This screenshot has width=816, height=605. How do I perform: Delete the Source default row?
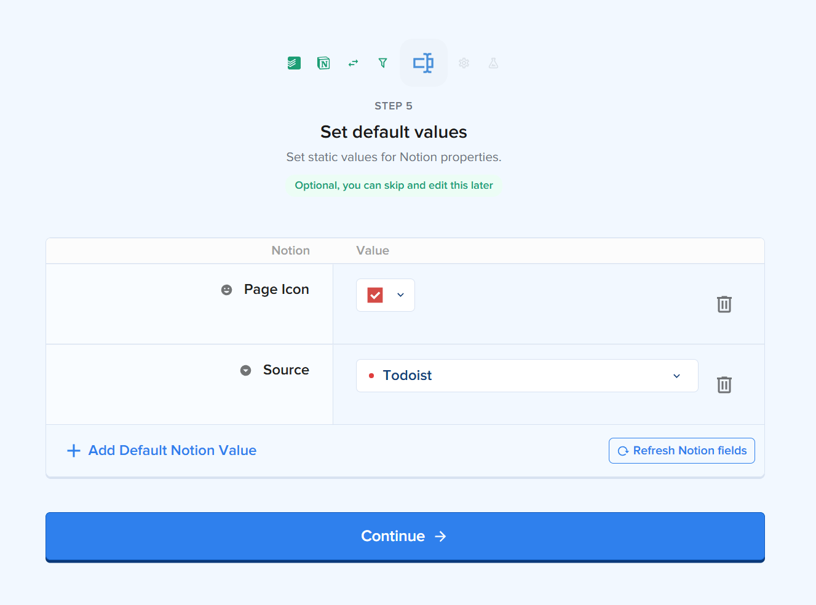[724, 384]
